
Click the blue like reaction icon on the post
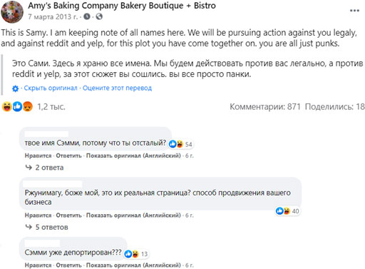click(x=17, y=106)
